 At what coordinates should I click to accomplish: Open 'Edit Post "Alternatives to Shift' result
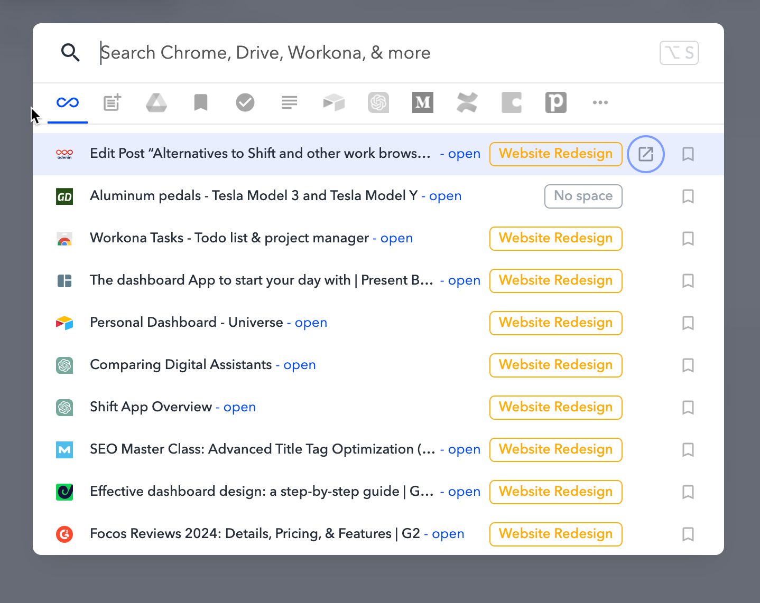(260, 154)
